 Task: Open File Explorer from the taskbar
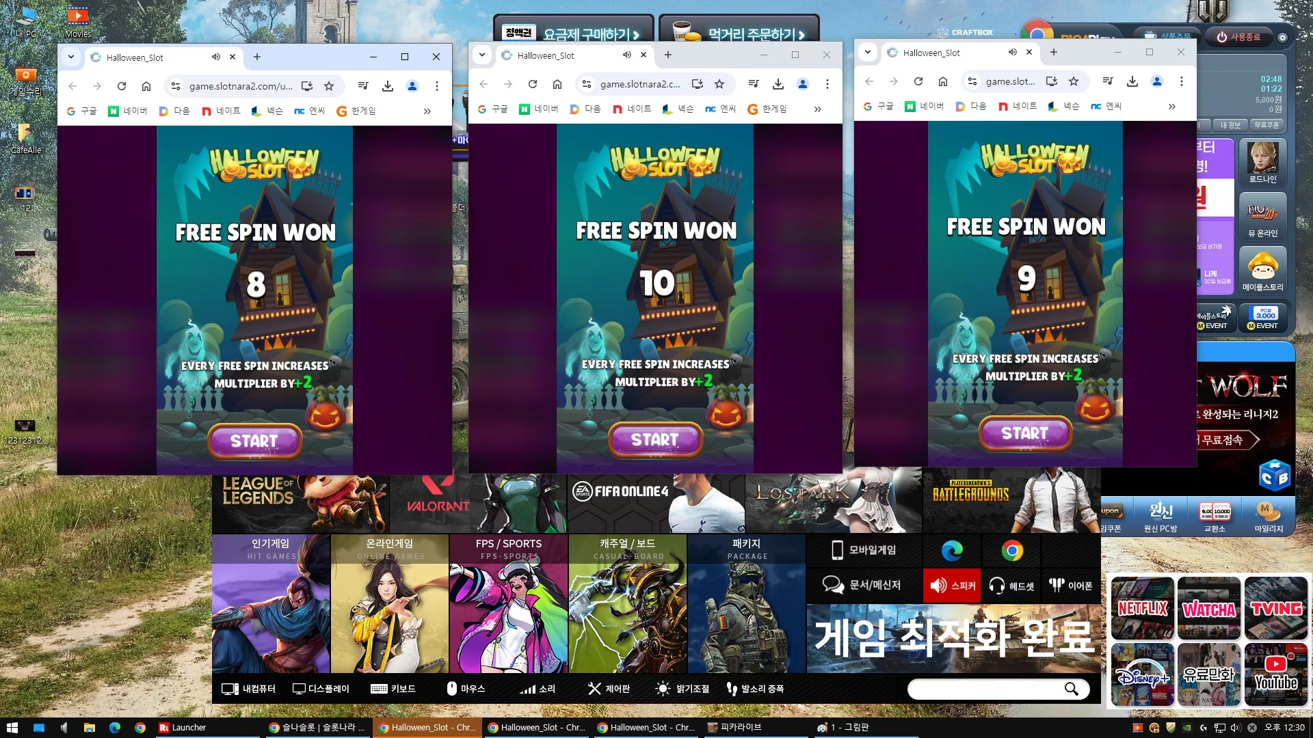[90, 728]
